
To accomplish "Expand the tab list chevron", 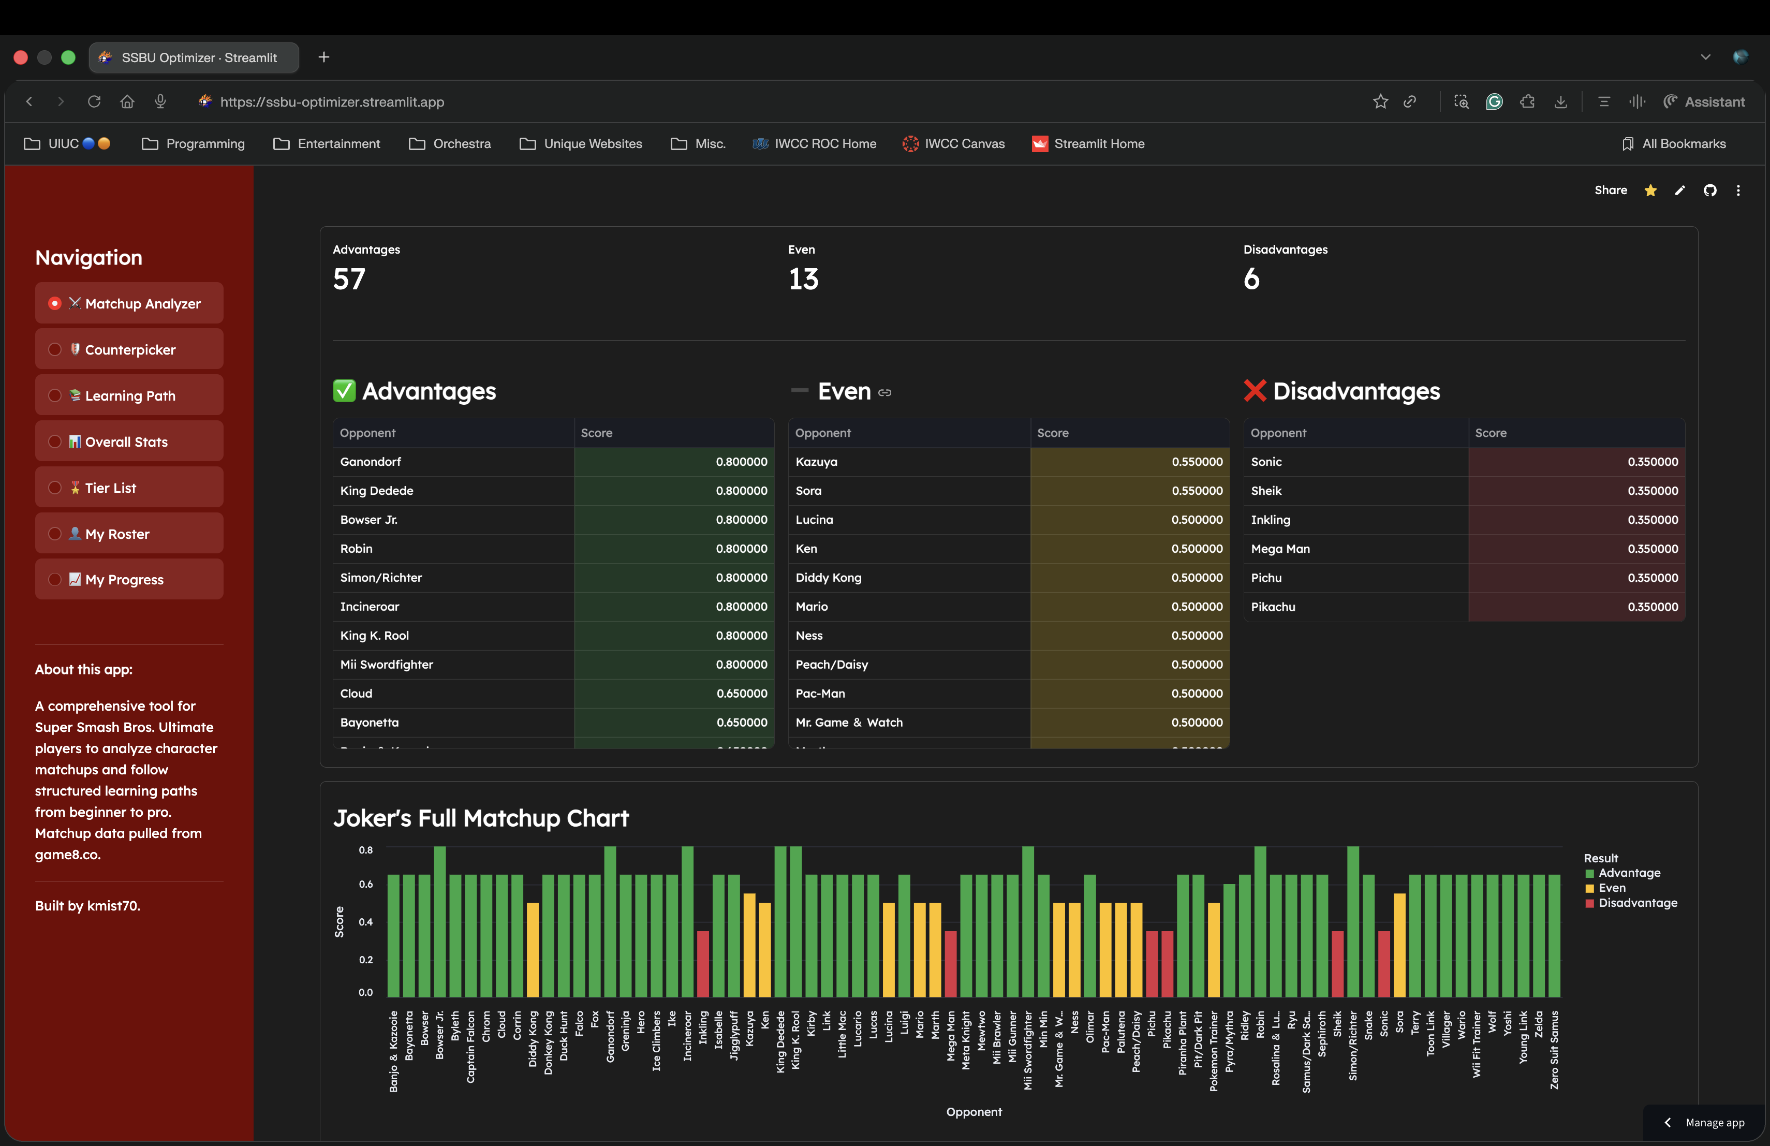I will click(x=1705, y=57).
